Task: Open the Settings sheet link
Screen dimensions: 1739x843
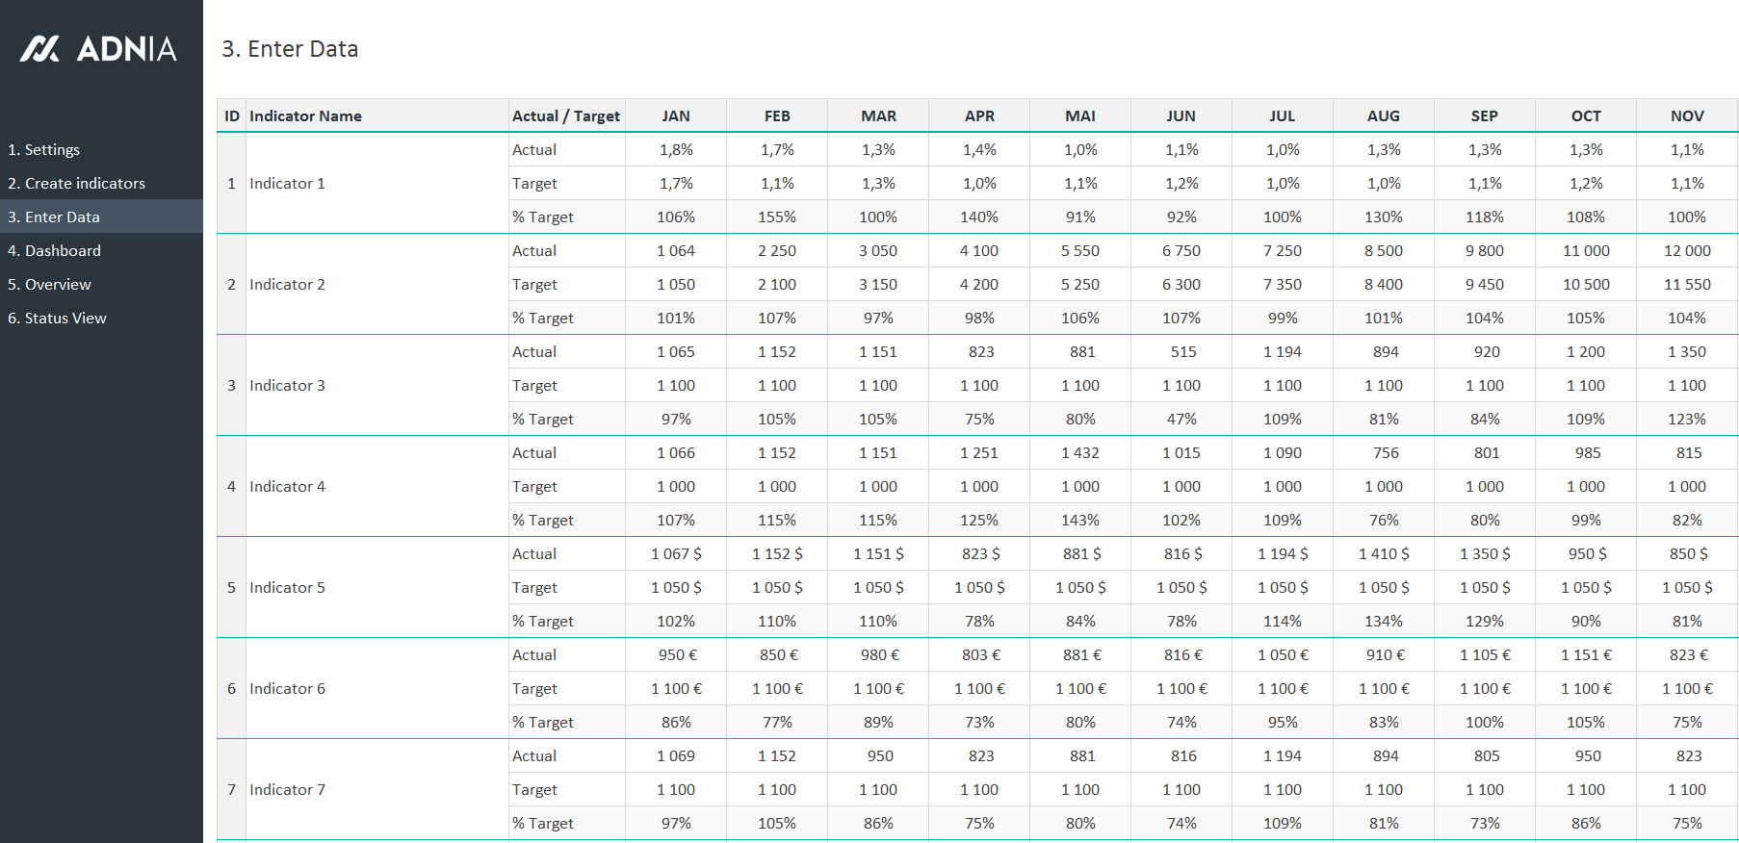Action: point(44,150)
